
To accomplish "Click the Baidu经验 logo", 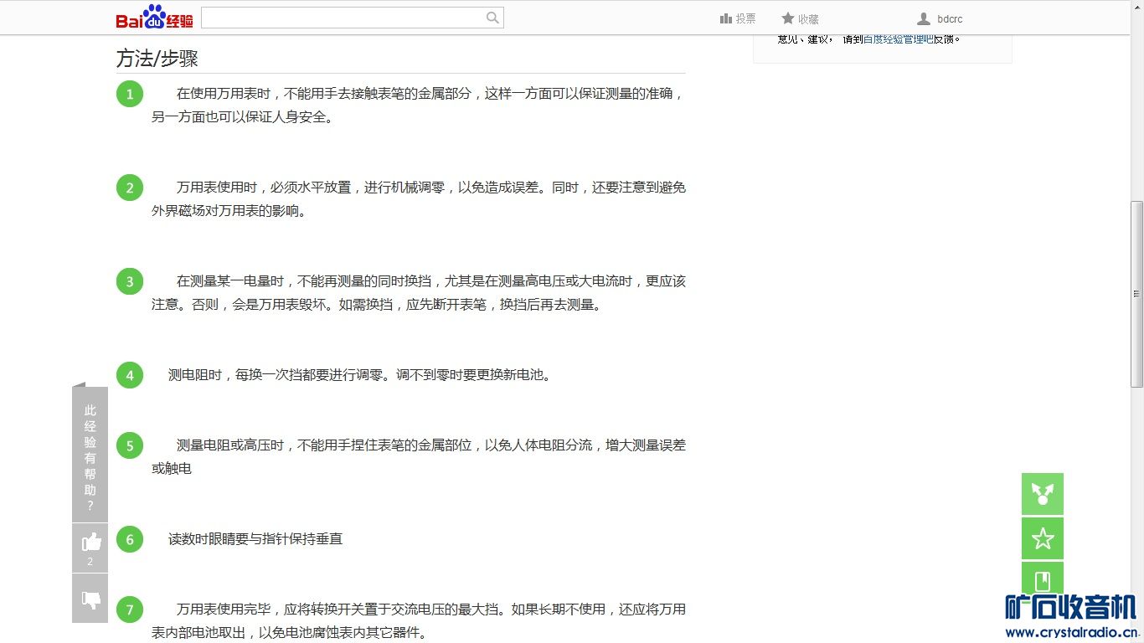I will tap(154, 18).
